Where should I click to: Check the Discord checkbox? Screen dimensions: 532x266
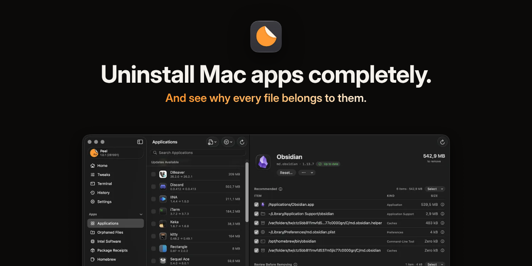tap(153, 187)
